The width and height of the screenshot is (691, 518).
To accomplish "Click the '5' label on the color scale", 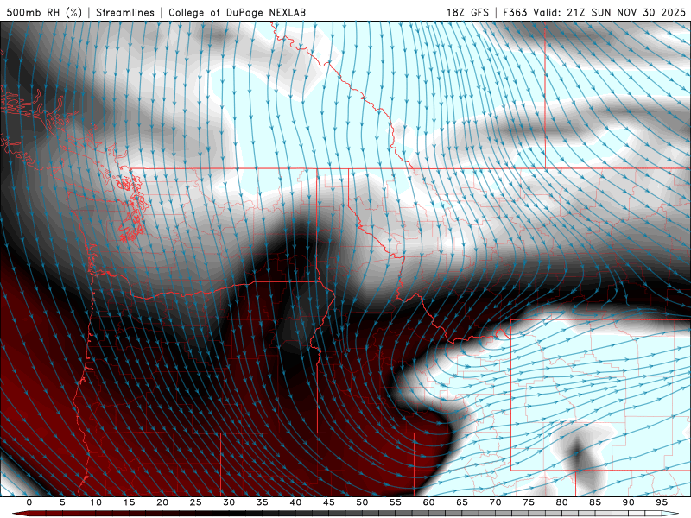I will point(62,502).
